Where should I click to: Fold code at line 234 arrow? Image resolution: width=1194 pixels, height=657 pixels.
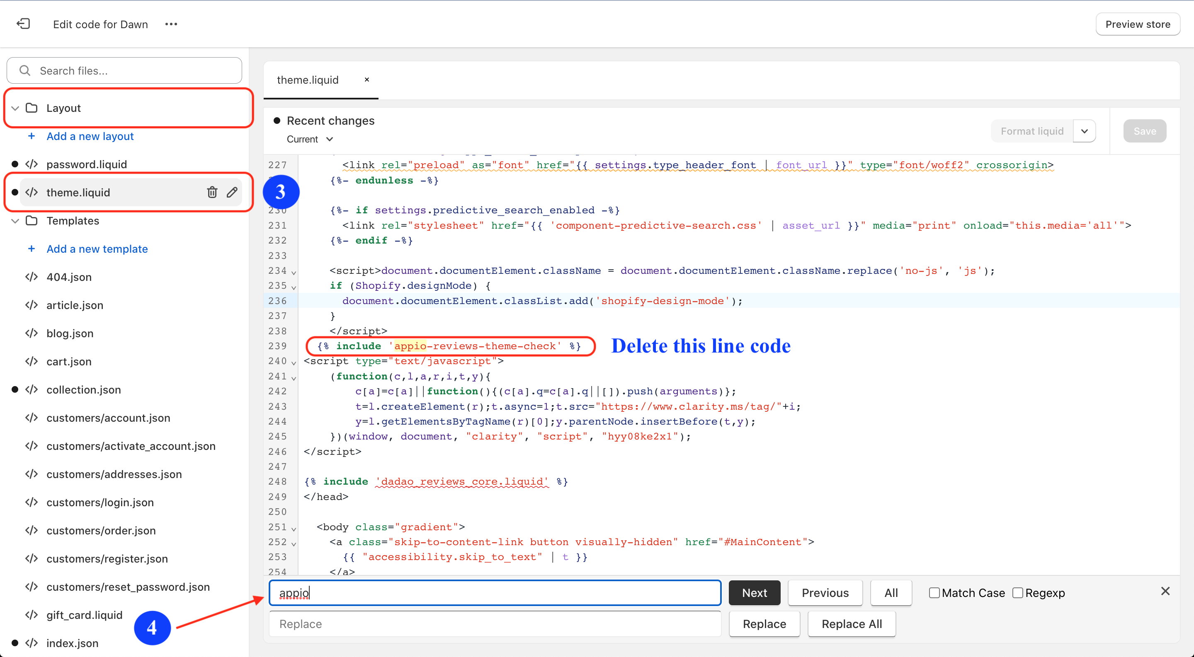(x=294, y=272)
